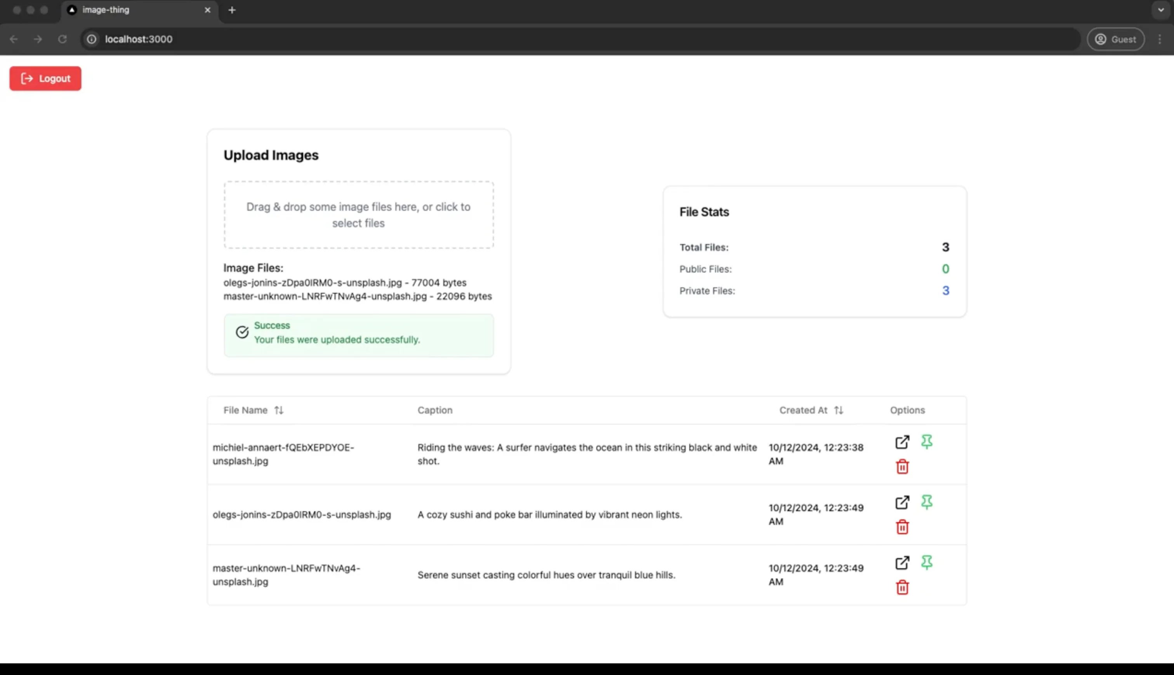1174x675 pixels.
Task: Open the Guest profile button
Action: (1116, 40)
